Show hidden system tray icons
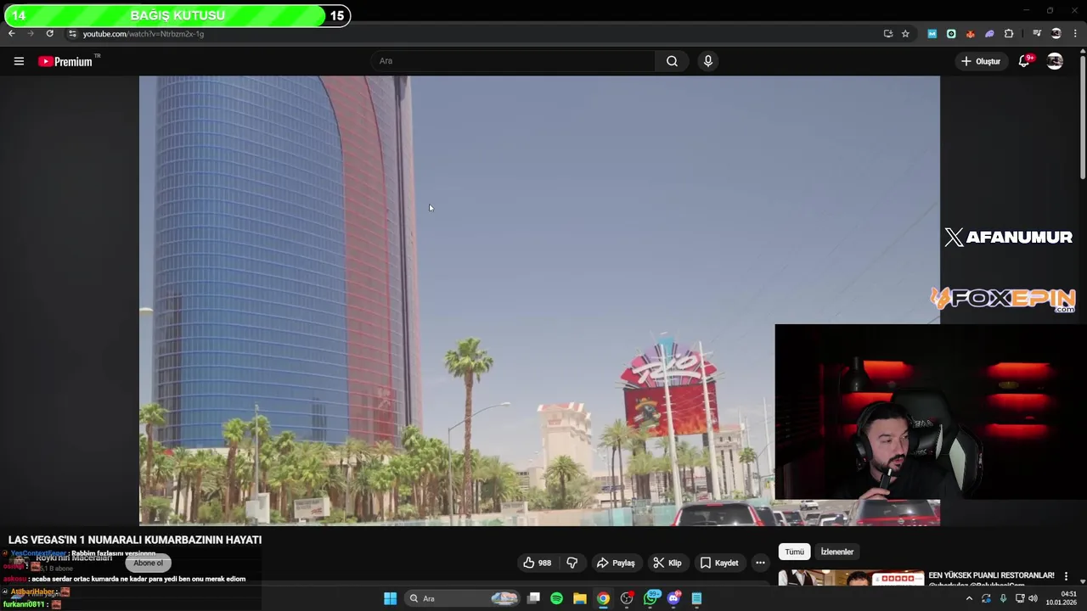The image size is (1087, 611). (x=969, y=598)
